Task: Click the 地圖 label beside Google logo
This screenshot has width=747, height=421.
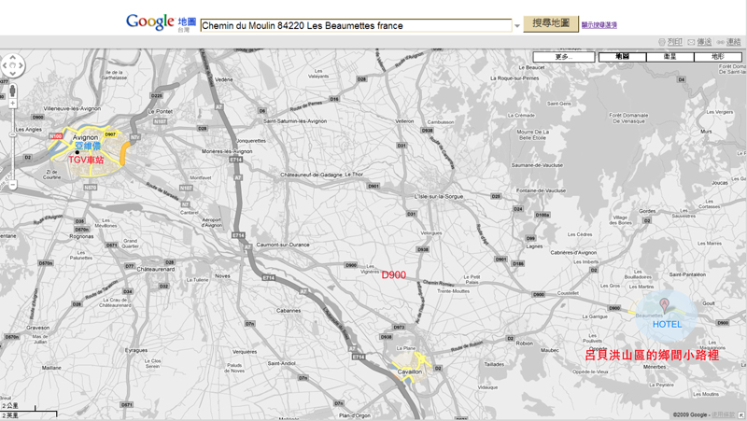Action: pyautogui.click(x=188, y=21)
